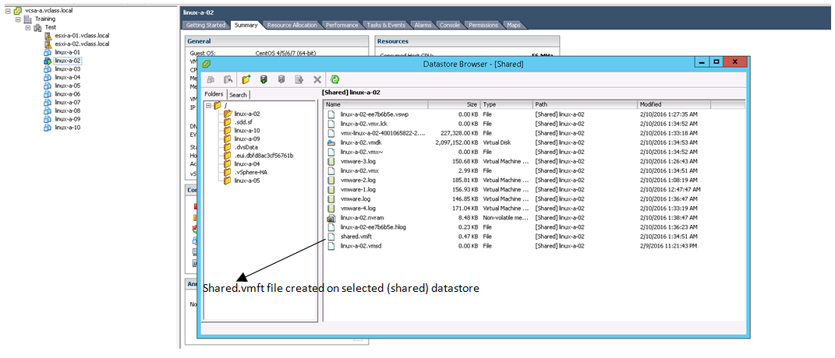The image size is (835, 358).
Task: Click the warning host icon of esxi-a-02.vclass.local
Action: click(x=47, y=44)
